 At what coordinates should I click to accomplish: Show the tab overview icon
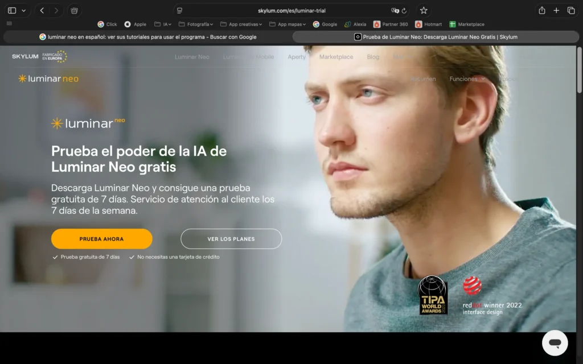pyautogui.click(x=571, y=10)
